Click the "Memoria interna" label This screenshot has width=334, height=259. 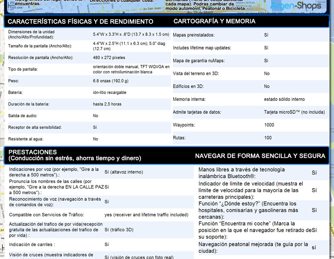(189, 100)
